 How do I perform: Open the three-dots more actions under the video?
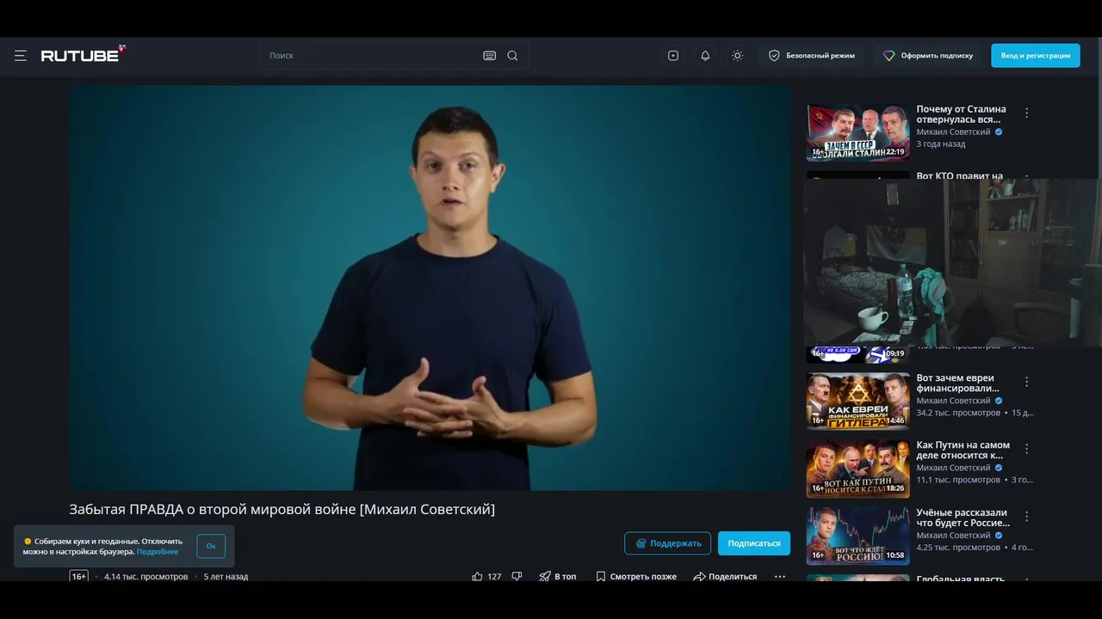[x=780, y=577]
